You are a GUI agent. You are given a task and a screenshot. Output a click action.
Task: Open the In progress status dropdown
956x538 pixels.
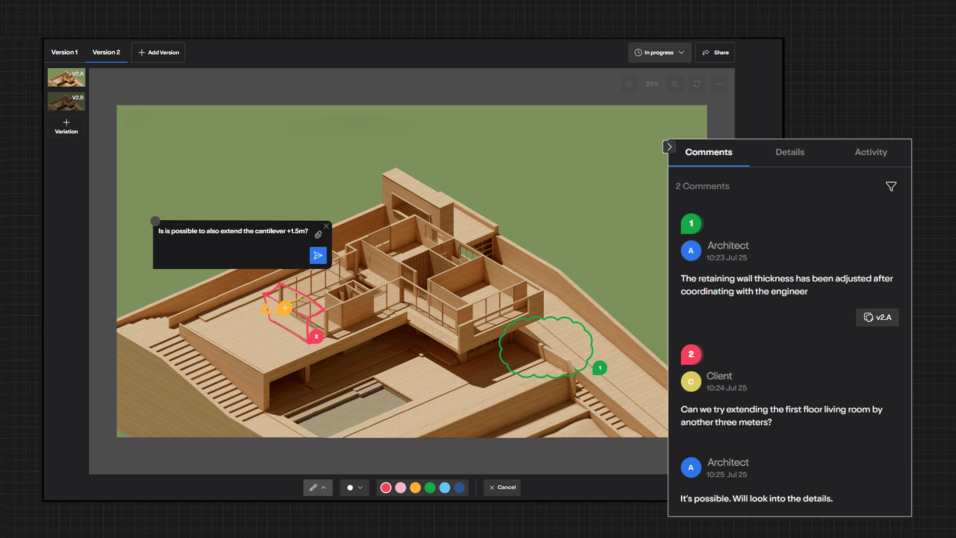(x=659, y=52)
